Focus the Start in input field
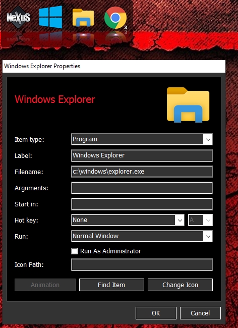 pyautogui.click(x=142, y=204)
